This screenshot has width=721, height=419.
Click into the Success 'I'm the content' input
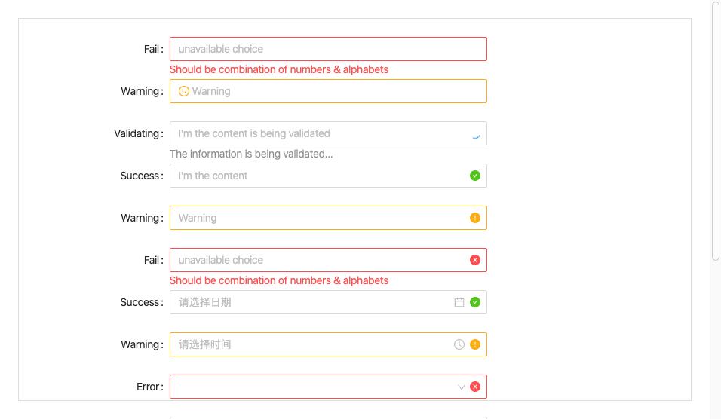coord(328,176)
